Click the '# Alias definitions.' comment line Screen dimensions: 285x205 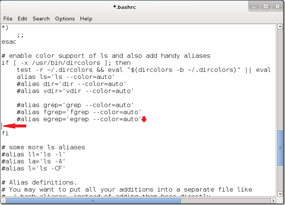point(39,182)
